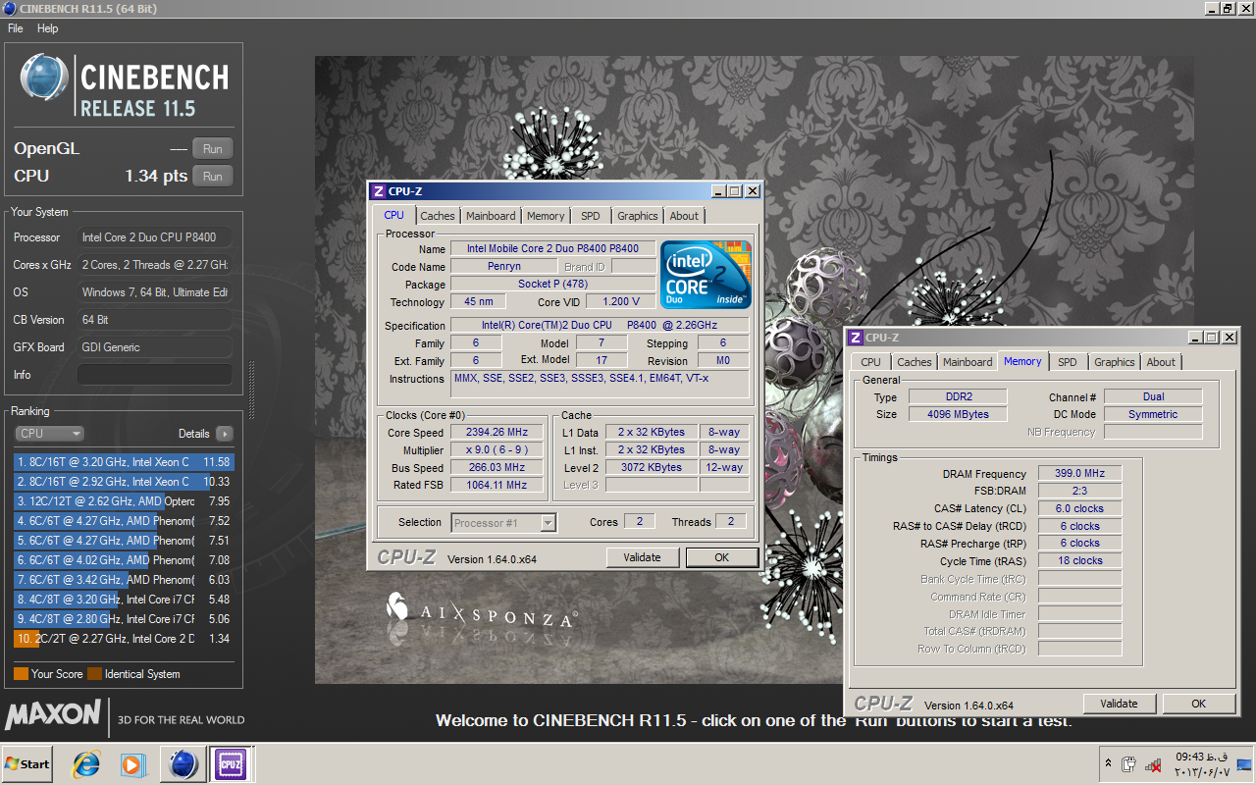The width and height of the screenshot is (1256, 785).
Task: Click the DRAM Frequency 399.0 MHz value
Action: [1079, 474]
